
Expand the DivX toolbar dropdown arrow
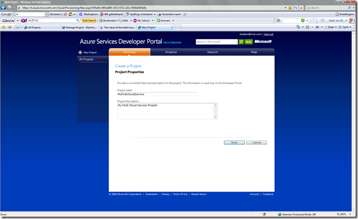pos(18,20)
